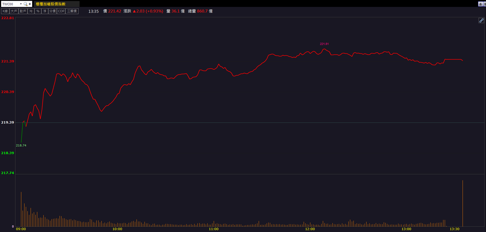Click the chain link icon at chart corner
This screenshot has height=232, width=486.
tap(481, 20)
